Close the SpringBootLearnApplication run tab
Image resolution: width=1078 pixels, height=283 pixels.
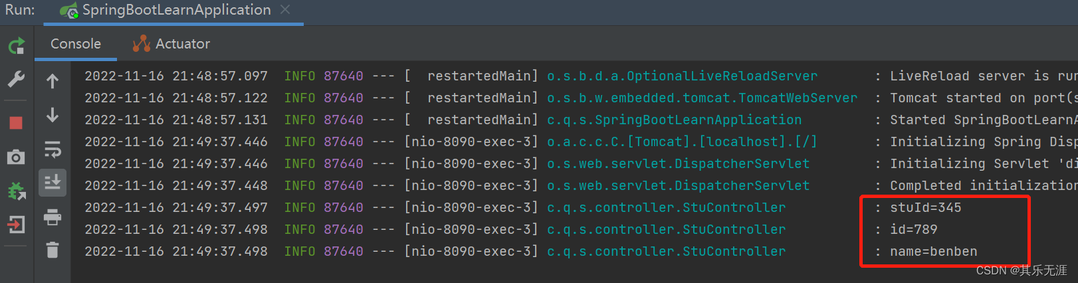[x=285, y=10]
